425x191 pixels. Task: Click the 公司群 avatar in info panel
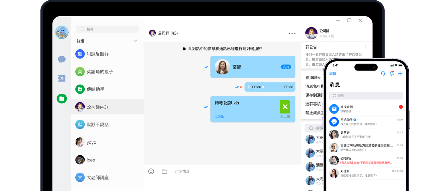tap(311, 33)
